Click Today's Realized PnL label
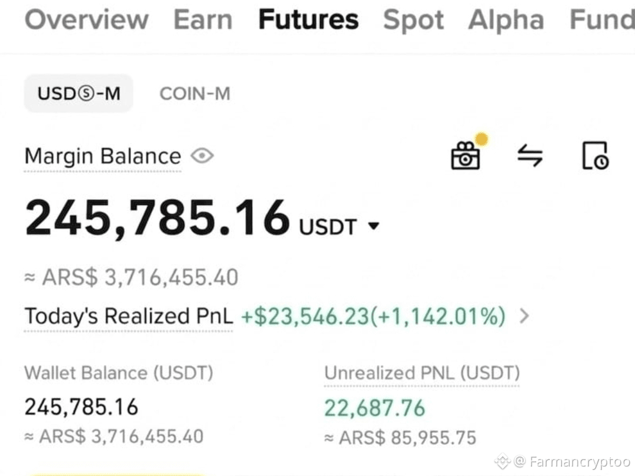The width and height of the screenshot is (635, 476). pos(129,316)
